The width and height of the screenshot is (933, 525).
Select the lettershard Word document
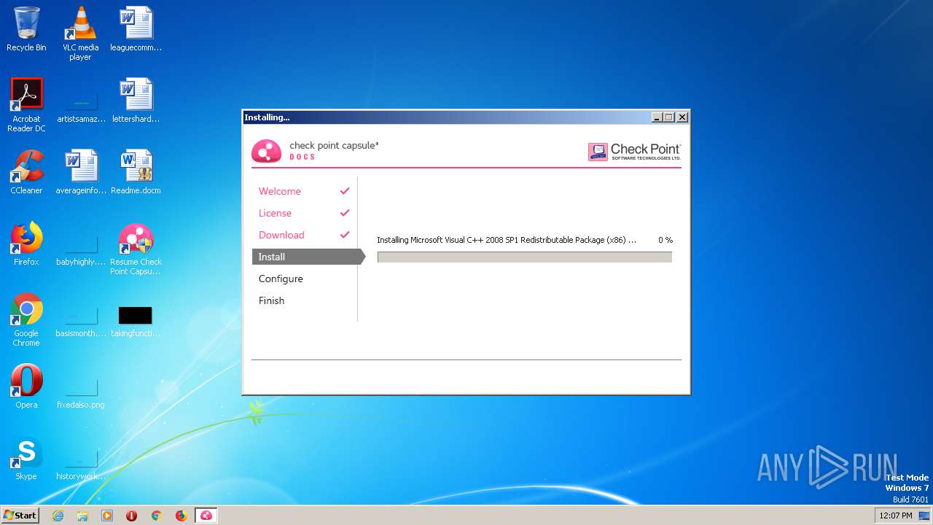[136, 101]
